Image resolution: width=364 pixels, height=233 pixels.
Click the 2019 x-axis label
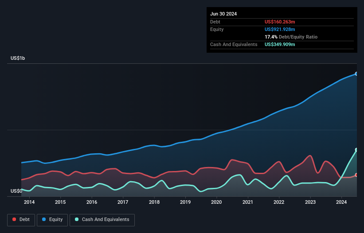click(185, 202)
